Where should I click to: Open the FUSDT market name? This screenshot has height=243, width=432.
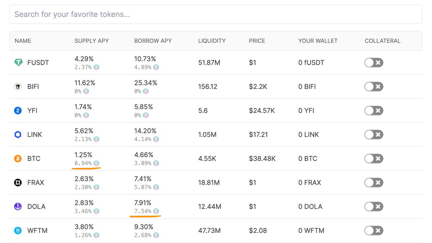coord(38,63)
